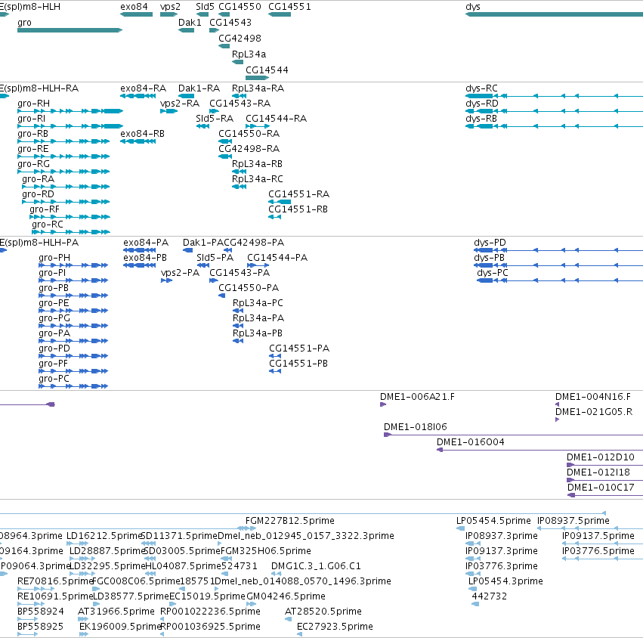The width and height of the screenshot is (643, 638).
Task: Click the dys-RD transcript label
Action: 482,104
